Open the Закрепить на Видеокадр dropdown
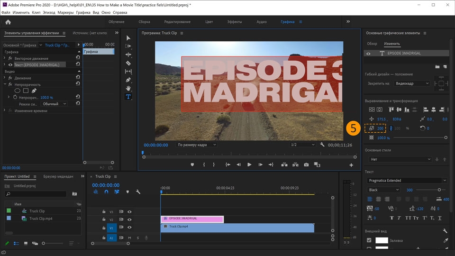The image size is (455, 256). tap(412, 83)
